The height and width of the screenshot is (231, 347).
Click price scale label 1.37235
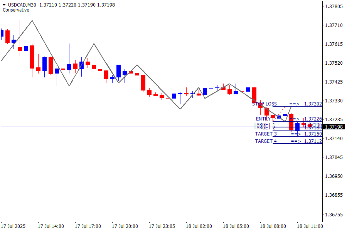coord(334,120)
